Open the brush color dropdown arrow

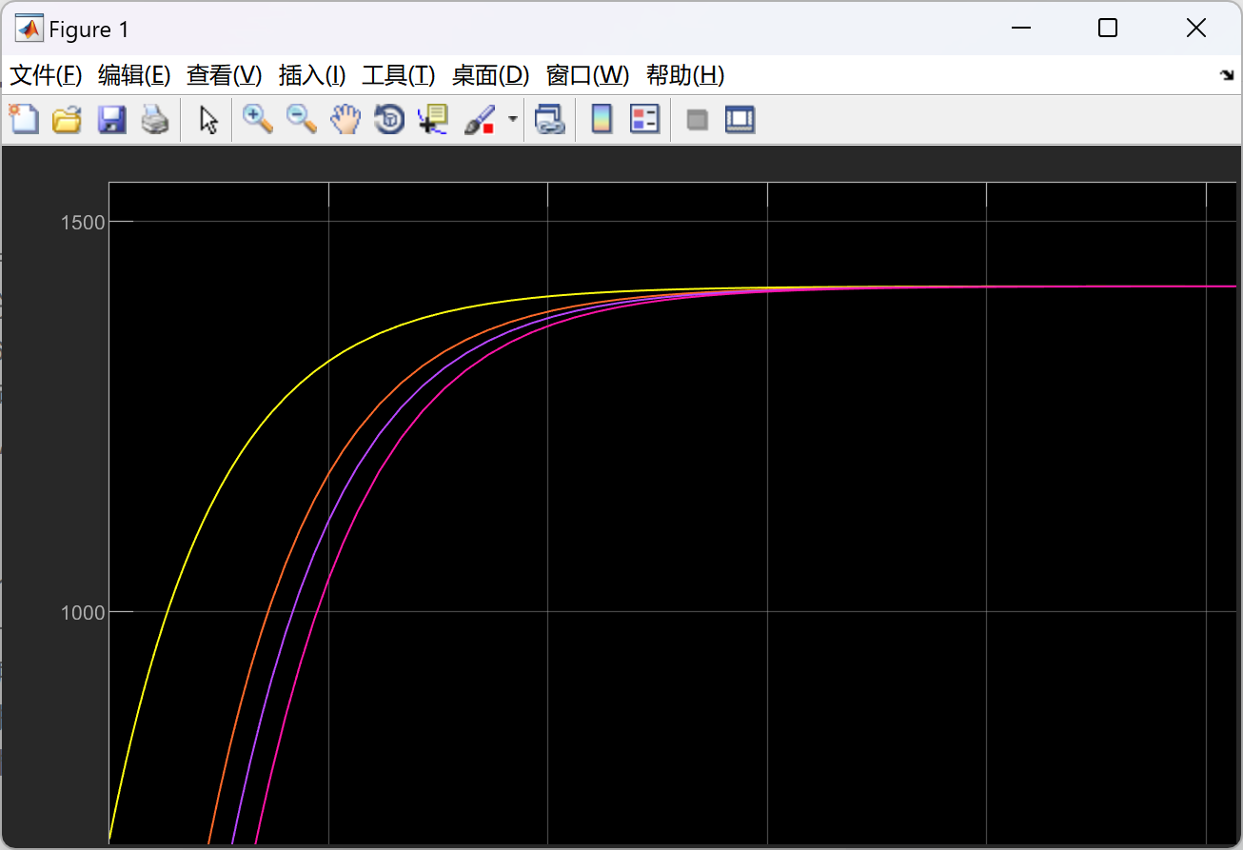pos(513,119)
